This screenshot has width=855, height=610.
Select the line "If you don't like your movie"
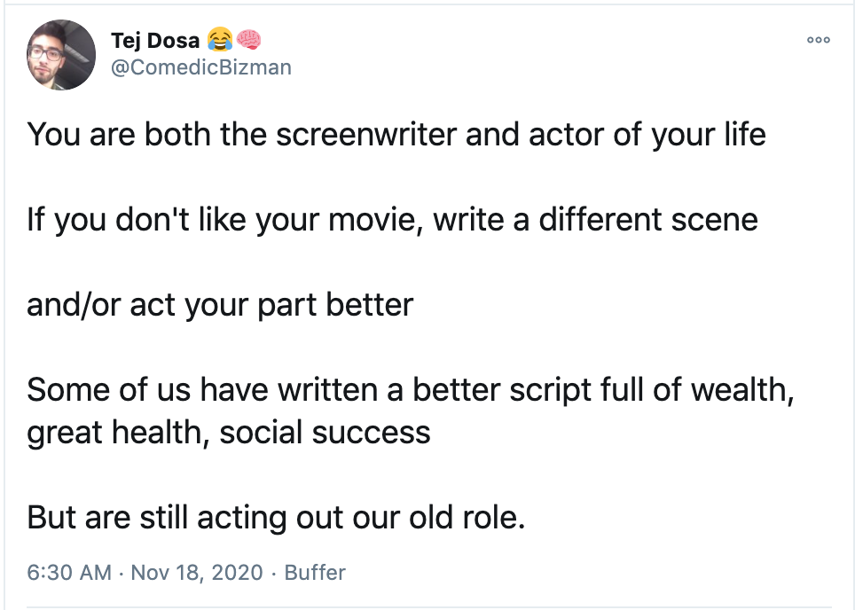point(392,219)
